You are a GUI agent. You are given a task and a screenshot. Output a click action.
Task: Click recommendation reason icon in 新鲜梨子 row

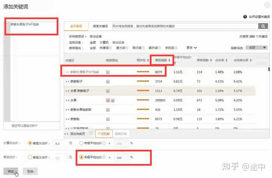[x=108, y=81]
